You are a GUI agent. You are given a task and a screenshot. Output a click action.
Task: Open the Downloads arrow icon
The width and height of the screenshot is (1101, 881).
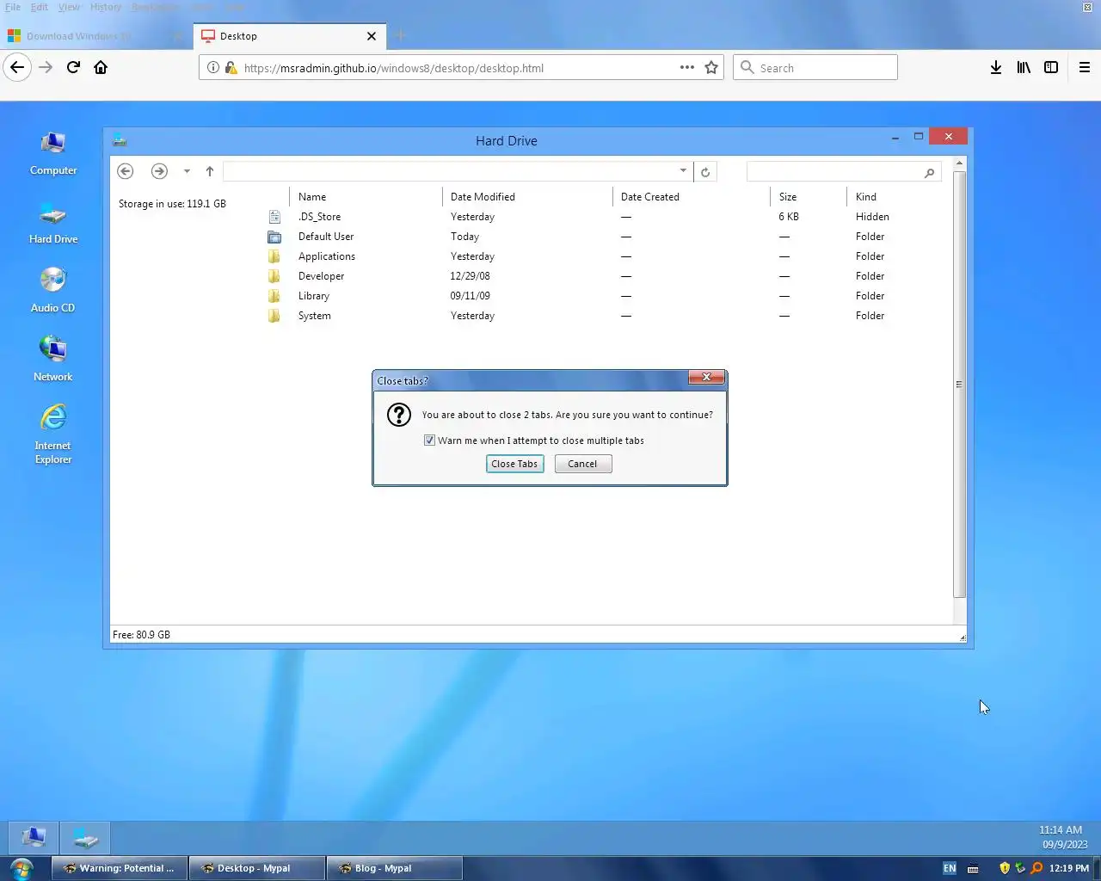(x=996, y=67)
